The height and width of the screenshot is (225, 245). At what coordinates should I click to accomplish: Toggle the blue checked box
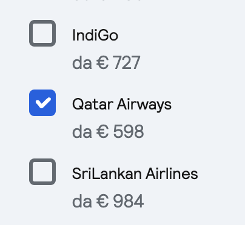point(42,103)
